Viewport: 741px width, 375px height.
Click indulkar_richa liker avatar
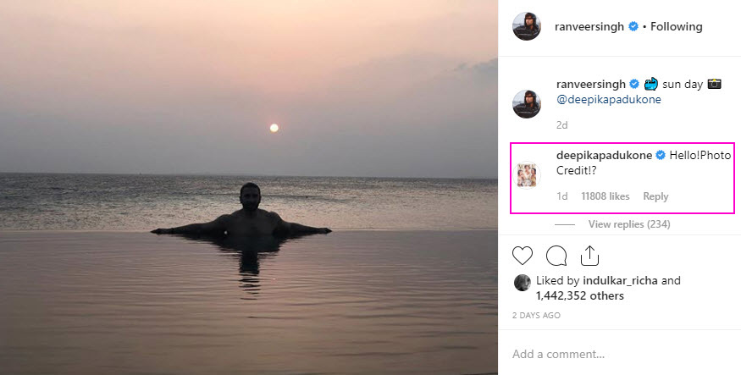(x=522, y=282)
